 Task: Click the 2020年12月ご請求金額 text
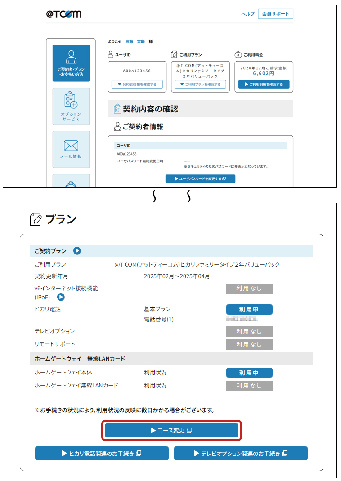264,68
